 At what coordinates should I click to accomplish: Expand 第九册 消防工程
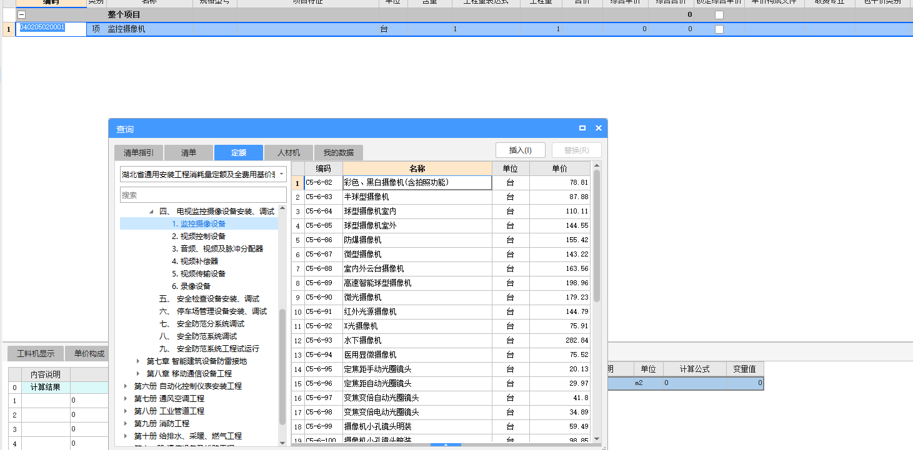pos(126,424)
